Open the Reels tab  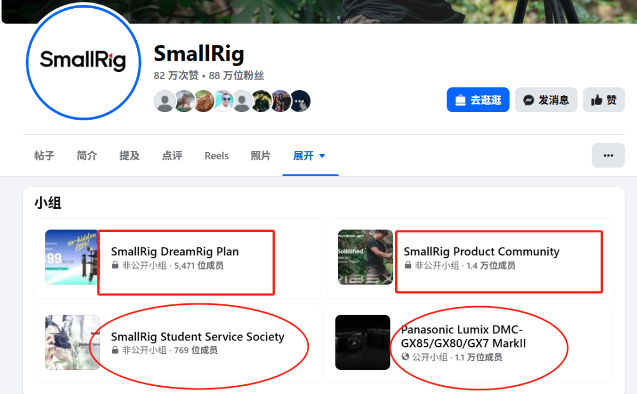(x=216, y=156)
